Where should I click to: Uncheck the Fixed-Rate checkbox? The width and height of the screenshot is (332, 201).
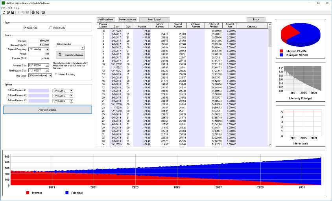[24, 28]
